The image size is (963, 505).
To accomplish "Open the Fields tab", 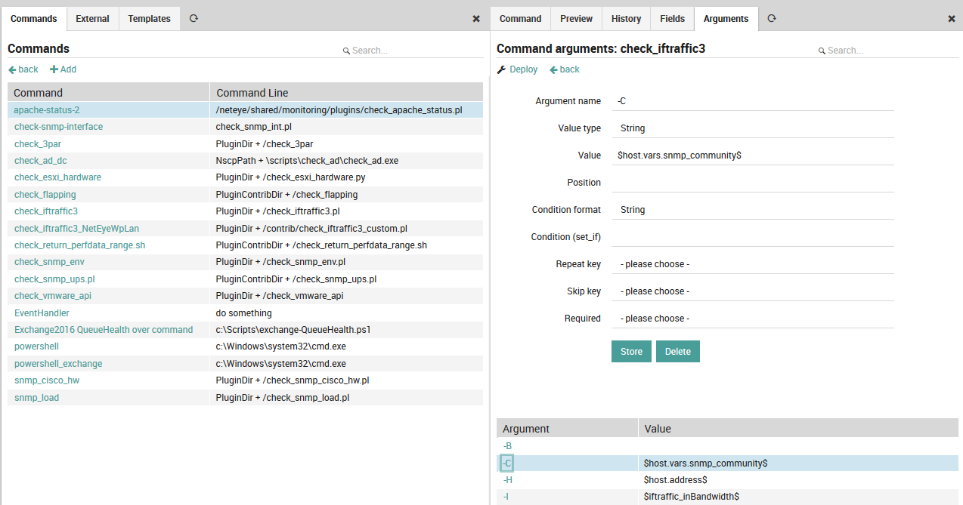I will 671,18.
